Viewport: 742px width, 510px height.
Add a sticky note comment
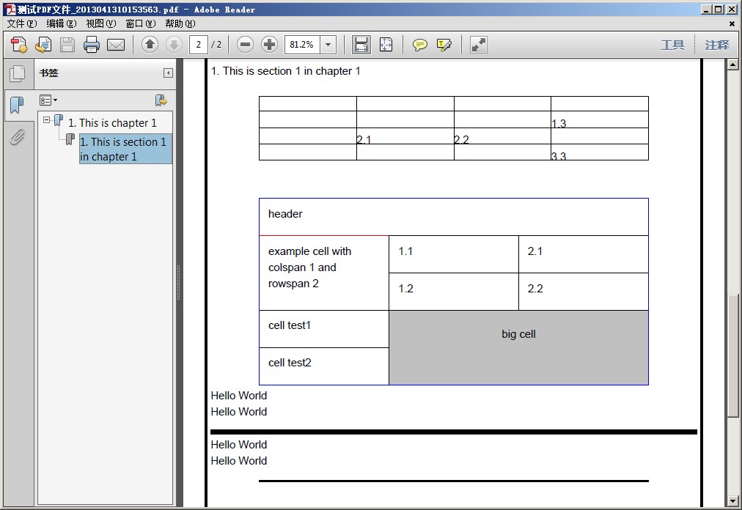pyautogui.click(x=419, y=45)
